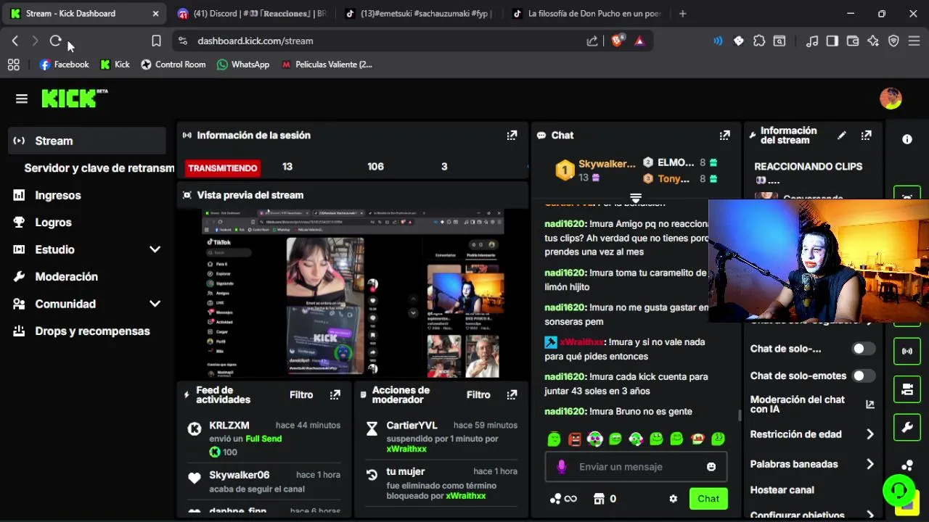Reload the page button
The image size is (929, 522).
coord(55,41)
